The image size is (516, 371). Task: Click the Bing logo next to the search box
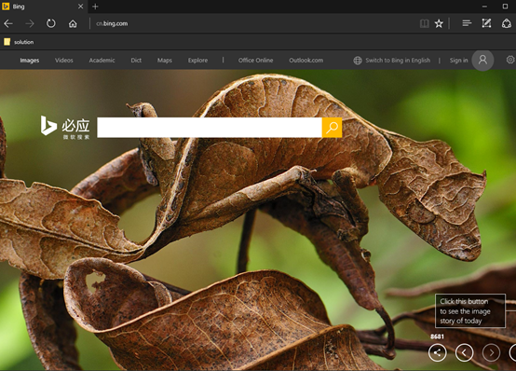65,127
